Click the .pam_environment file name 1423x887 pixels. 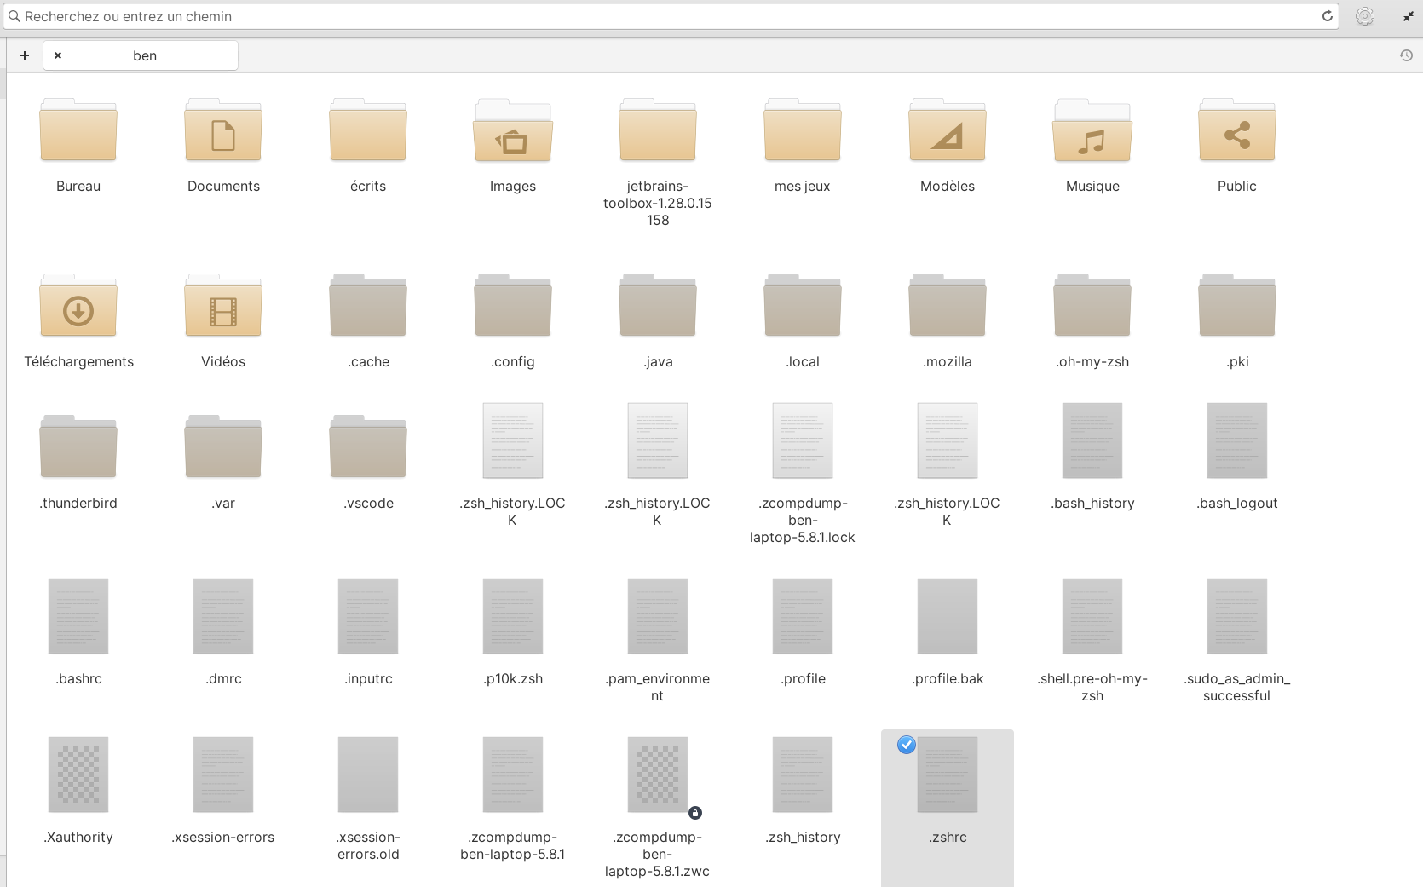(658, 687)
